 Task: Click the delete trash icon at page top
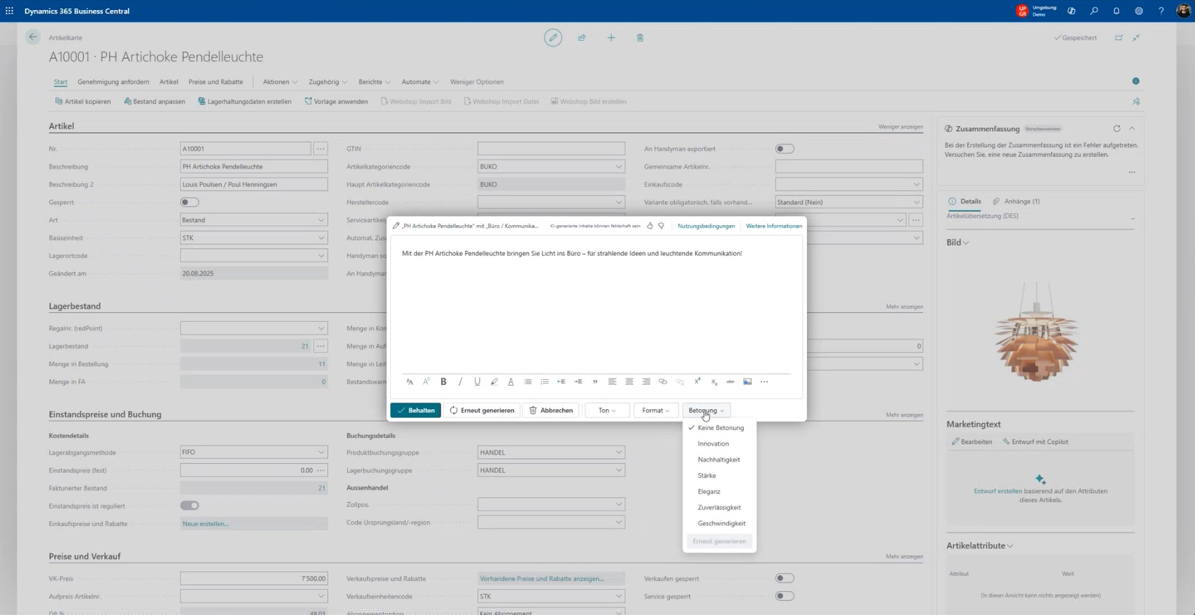(x=640, y=38)
